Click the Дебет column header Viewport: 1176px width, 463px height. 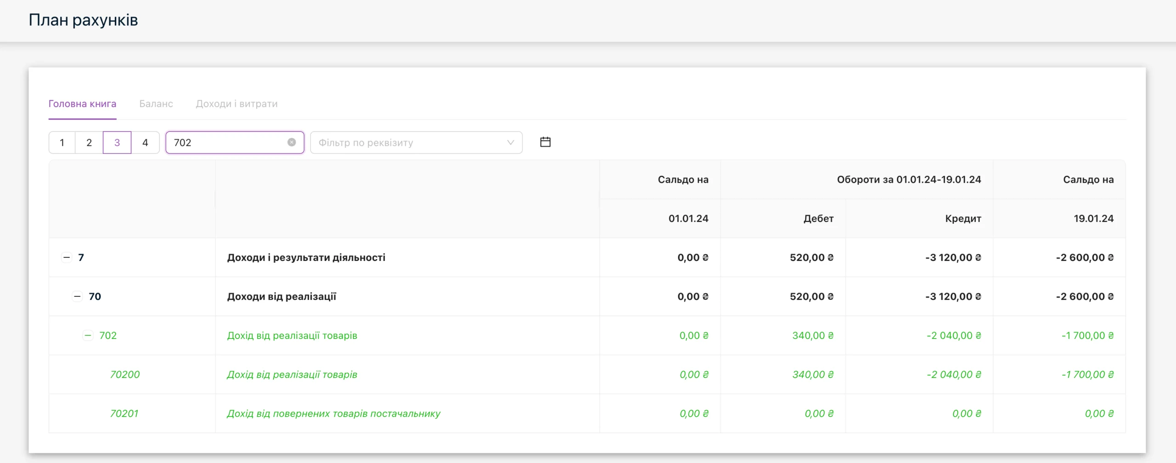click(818, 219)
